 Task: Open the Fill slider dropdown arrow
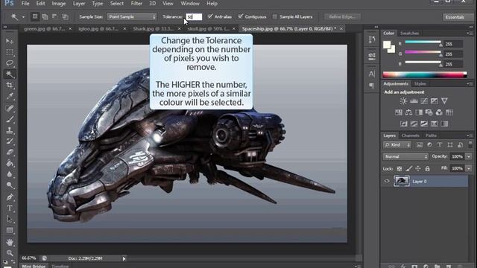(x=469, y=168)
